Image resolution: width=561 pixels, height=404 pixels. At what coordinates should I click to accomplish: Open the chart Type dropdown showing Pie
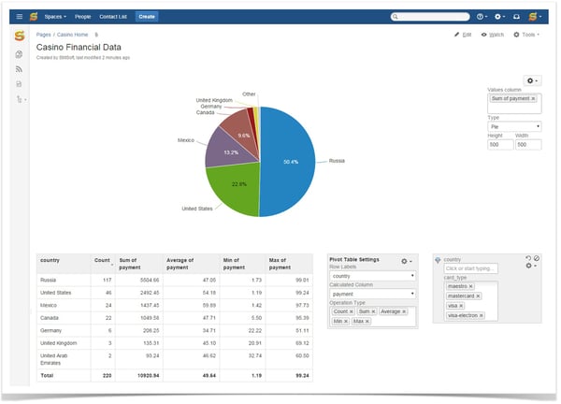[514, 126]
